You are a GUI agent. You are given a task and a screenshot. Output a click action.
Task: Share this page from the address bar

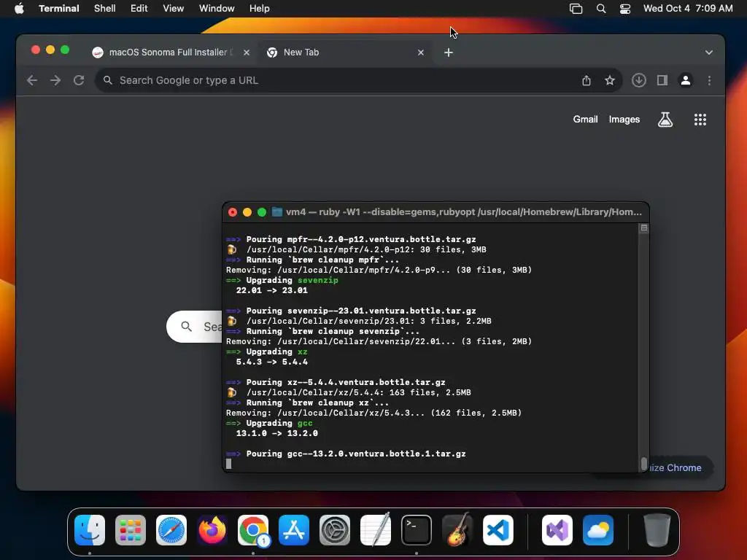point(587,80)
